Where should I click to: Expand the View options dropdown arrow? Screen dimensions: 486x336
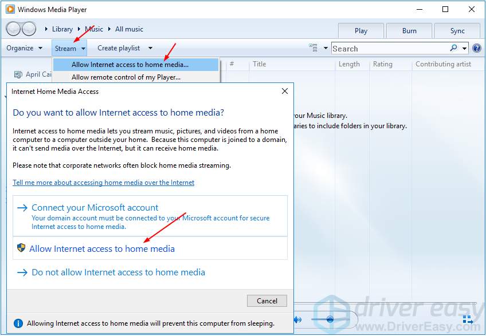pyautogui.click(x=326, y=48)
